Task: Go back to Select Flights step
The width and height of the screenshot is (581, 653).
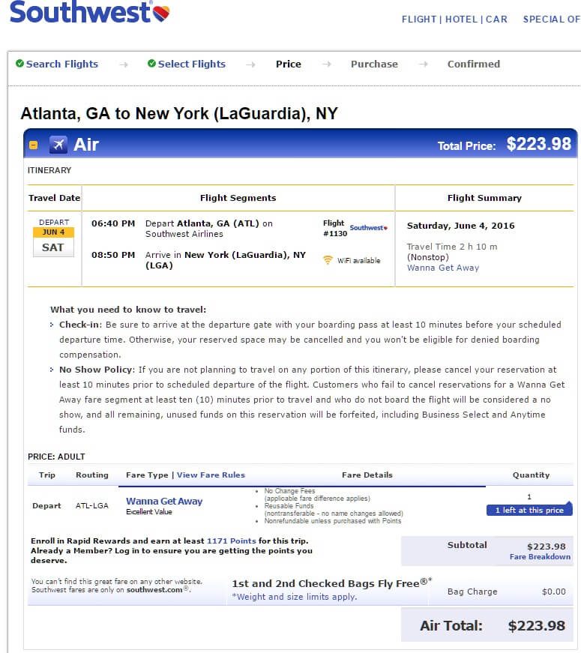Action: [192, 64]
